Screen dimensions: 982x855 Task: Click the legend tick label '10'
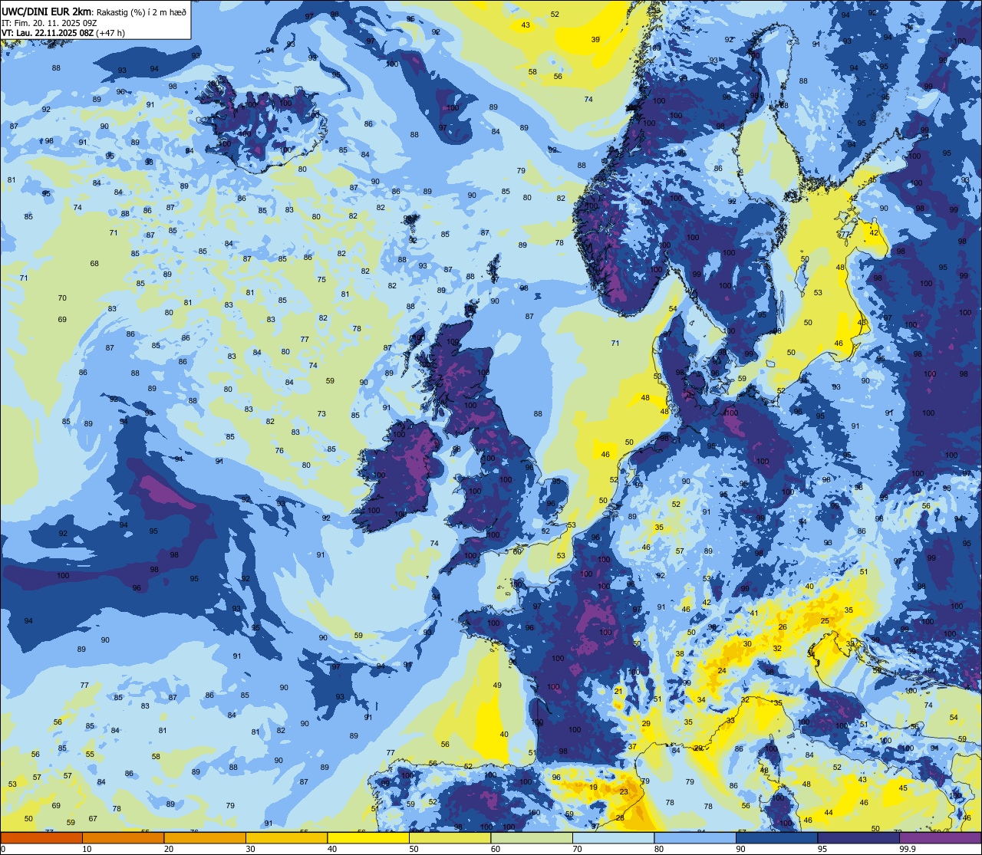88,849
